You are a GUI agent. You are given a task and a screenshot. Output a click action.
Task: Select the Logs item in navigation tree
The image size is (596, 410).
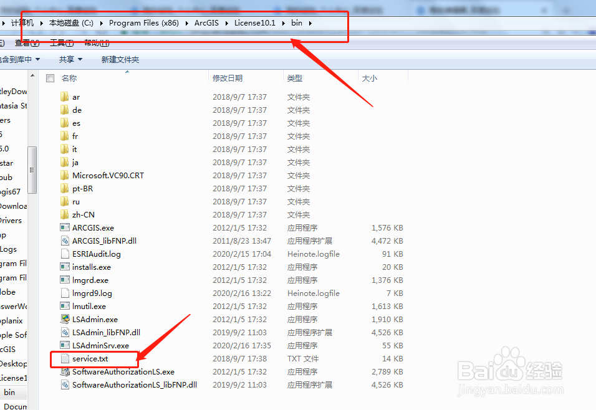pos(8,249)
